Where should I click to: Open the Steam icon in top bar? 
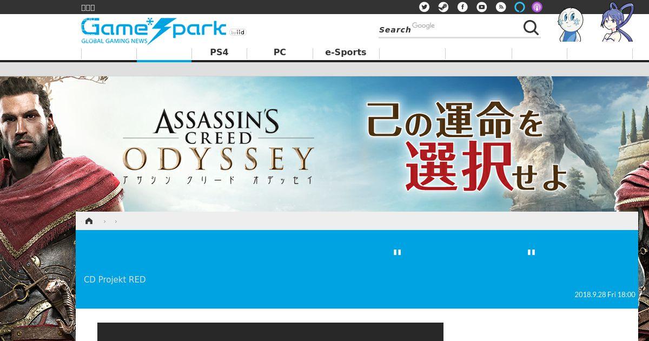click(443, 7)
